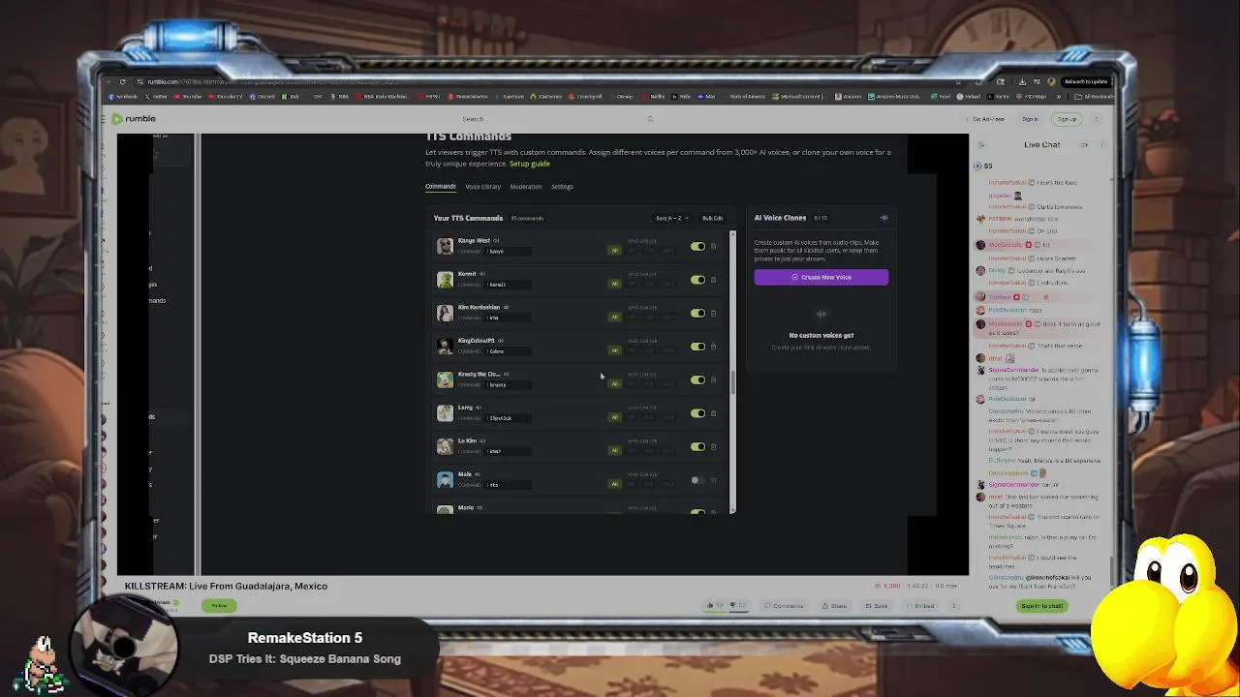Select the All permission for Larry command
The image size is (1240, 697).
coord(614,417)
